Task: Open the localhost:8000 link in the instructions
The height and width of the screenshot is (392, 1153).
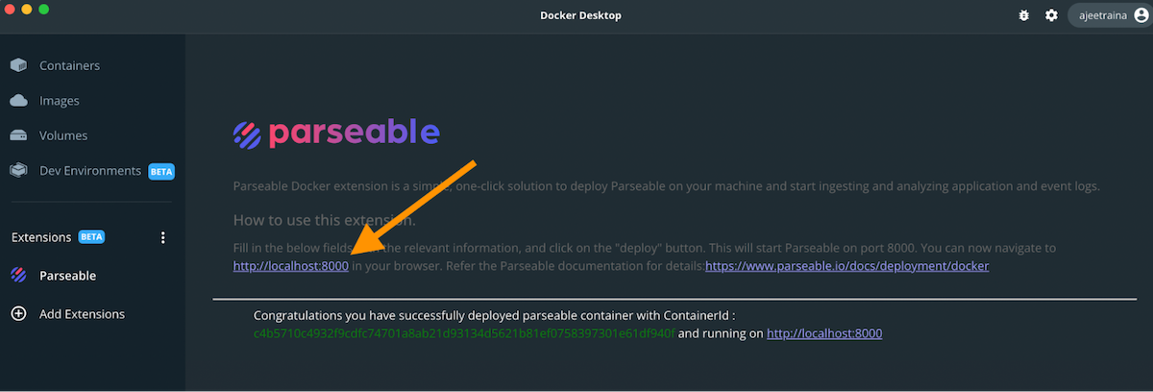Action: 290,266
